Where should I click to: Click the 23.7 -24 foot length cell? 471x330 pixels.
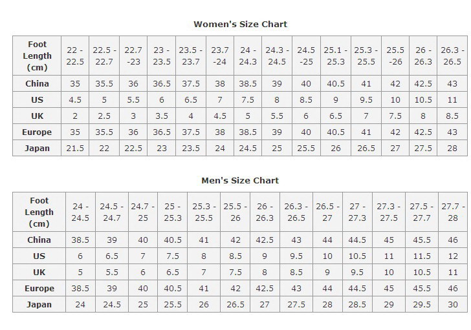tap(220, 56)
